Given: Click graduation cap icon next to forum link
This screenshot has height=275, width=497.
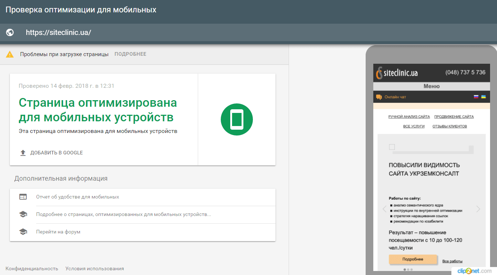Looking at the screenshot, I should (23, 232).
